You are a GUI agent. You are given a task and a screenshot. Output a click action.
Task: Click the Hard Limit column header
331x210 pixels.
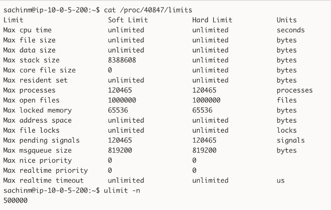click(212, 20)
